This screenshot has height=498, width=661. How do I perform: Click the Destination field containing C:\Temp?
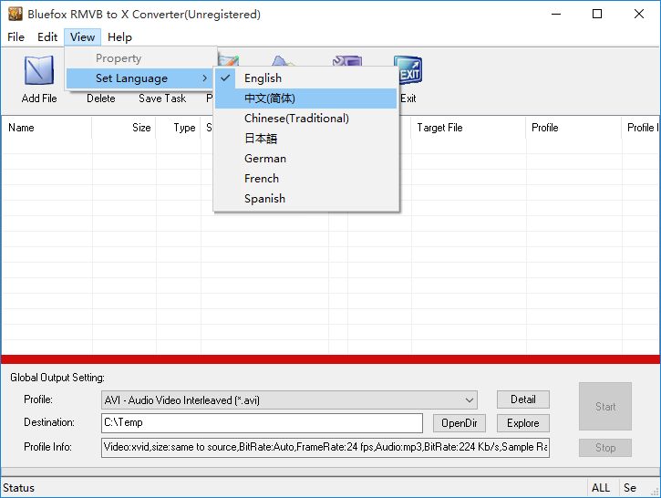pyautogui.click(x=262, y=423)
